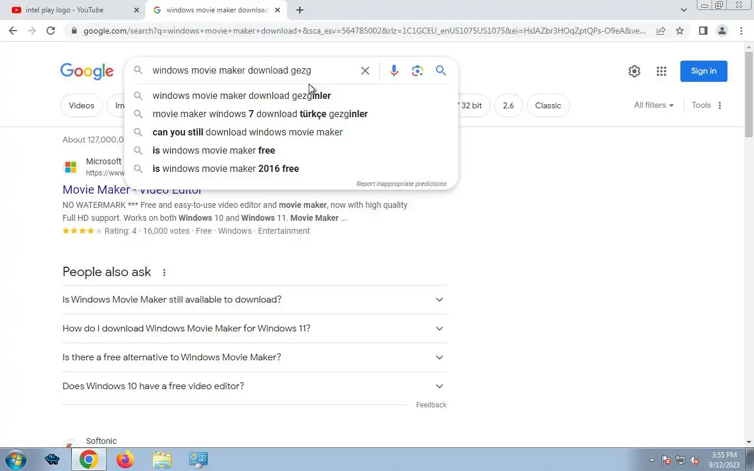The image size is (754, 471).
Task: Click the Google logo
Action: 87,71
